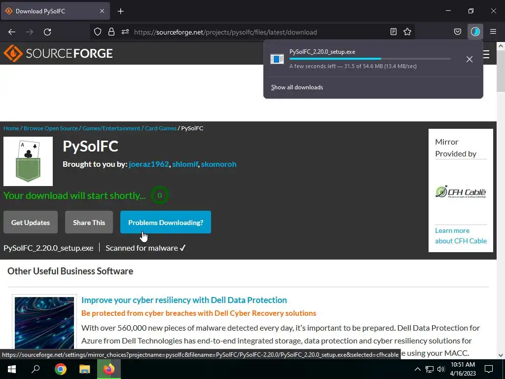This screenshot has width=505, height=379.
Task: Toggle reader view icon
Action: click(x=393, y=32)
